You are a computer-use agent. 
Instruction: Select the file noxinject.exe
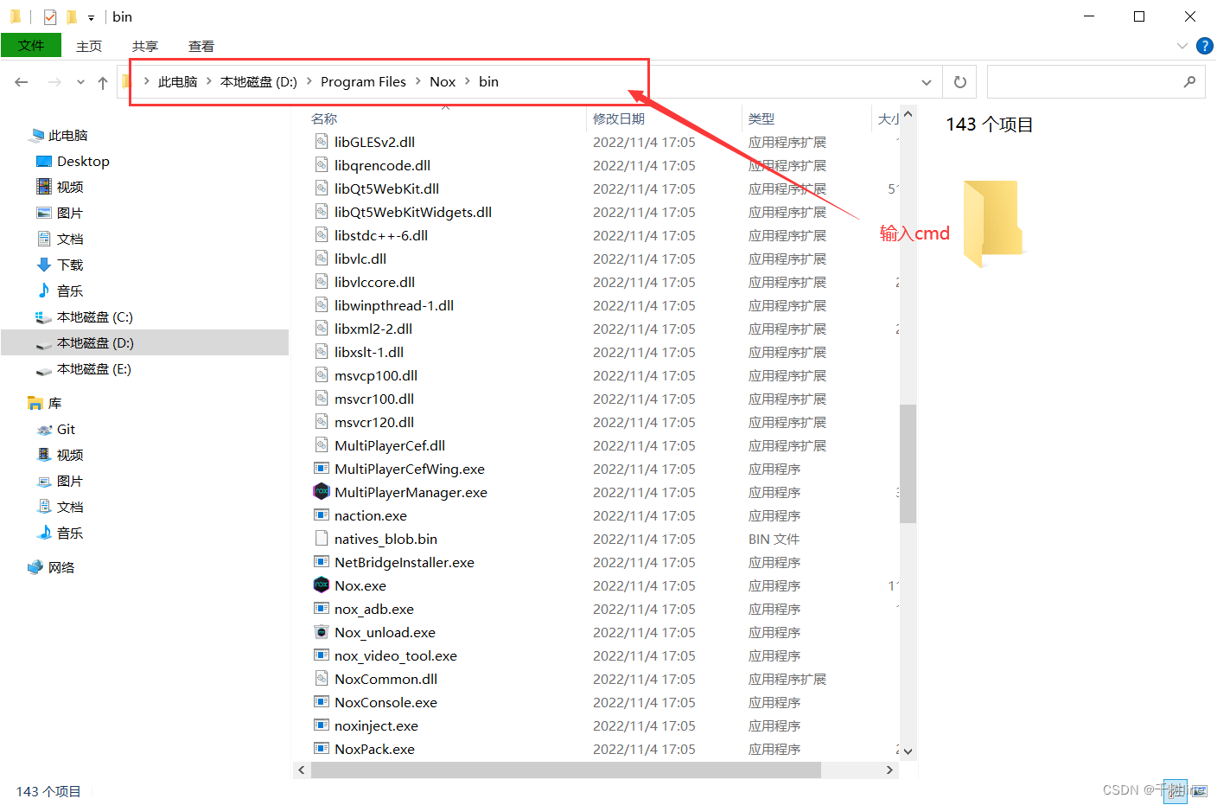(x=376, y=725)
